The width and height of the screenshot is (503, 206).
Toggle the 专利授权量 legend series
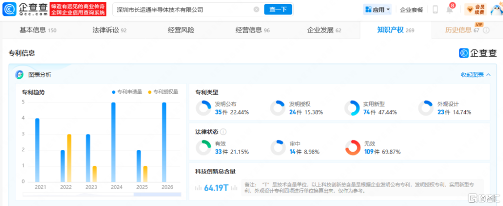163,92
